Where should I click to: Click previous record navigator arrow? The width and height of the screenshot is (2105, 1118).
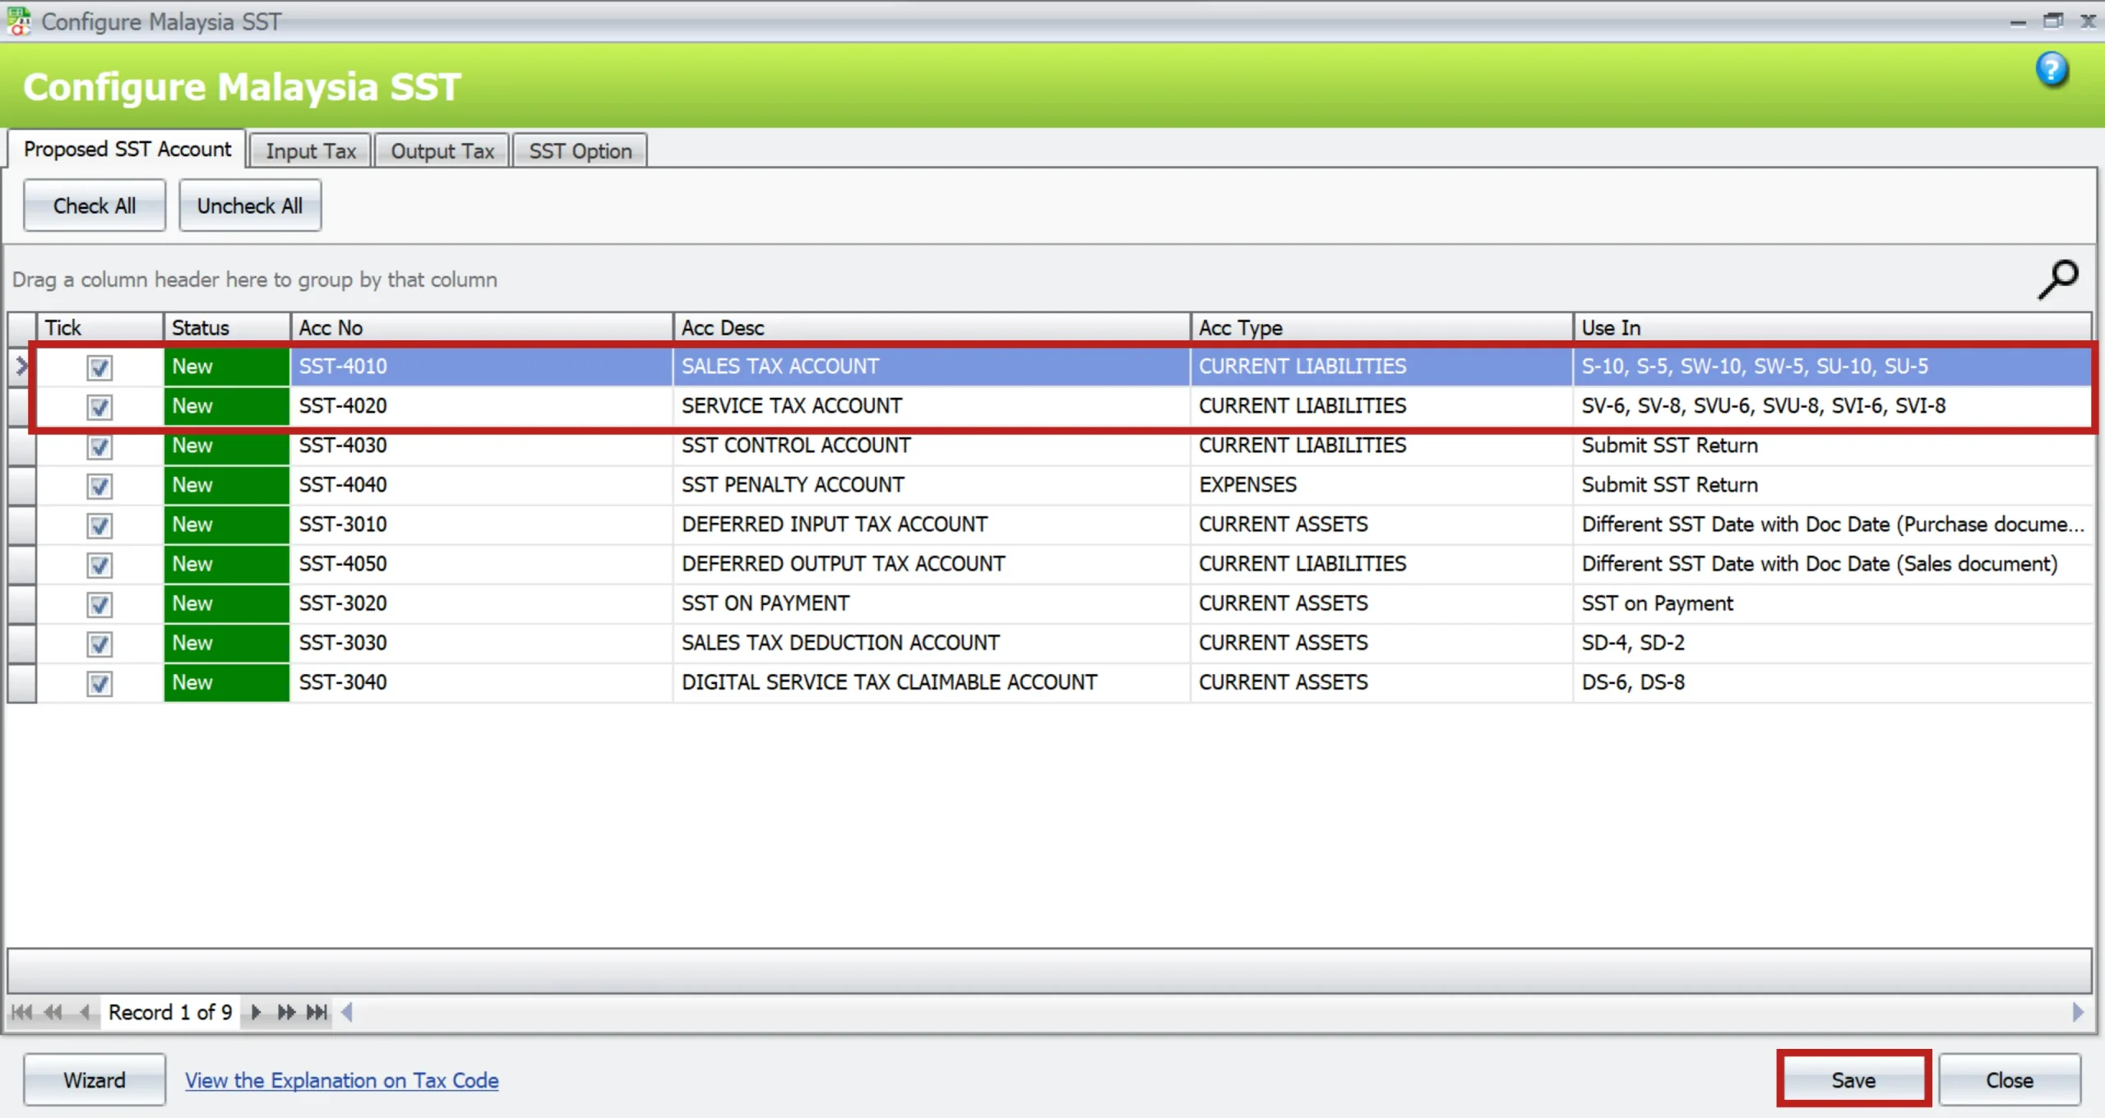coord(84,1012)
